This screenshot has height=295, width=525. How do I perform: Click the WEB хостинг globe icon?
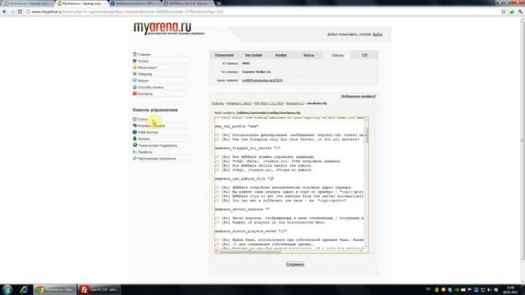coord(135,132)
